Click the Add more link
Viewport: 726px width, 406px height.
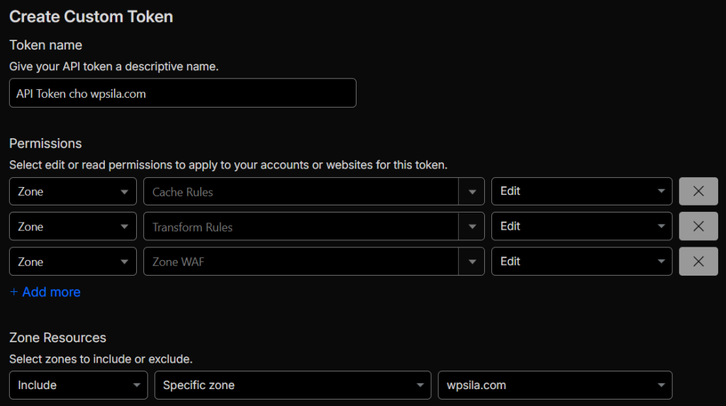point(45,292)
